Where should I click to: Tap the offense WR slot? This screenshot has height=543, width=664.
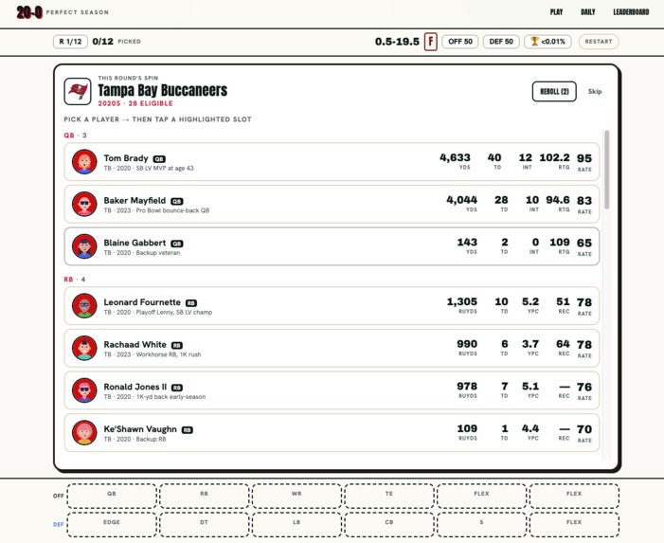pyautogui.click(x=296, y=496)
